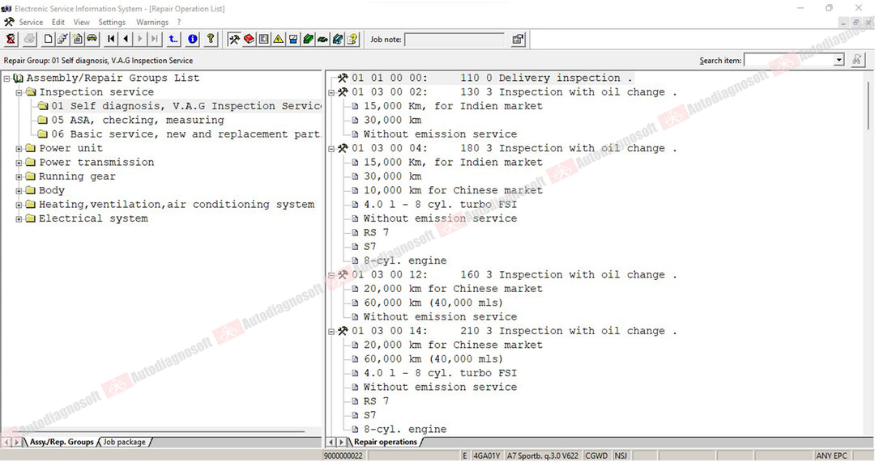Click the dark green car toolbar icon
This screenshot has height=462, width=875.
pos(322,39)
